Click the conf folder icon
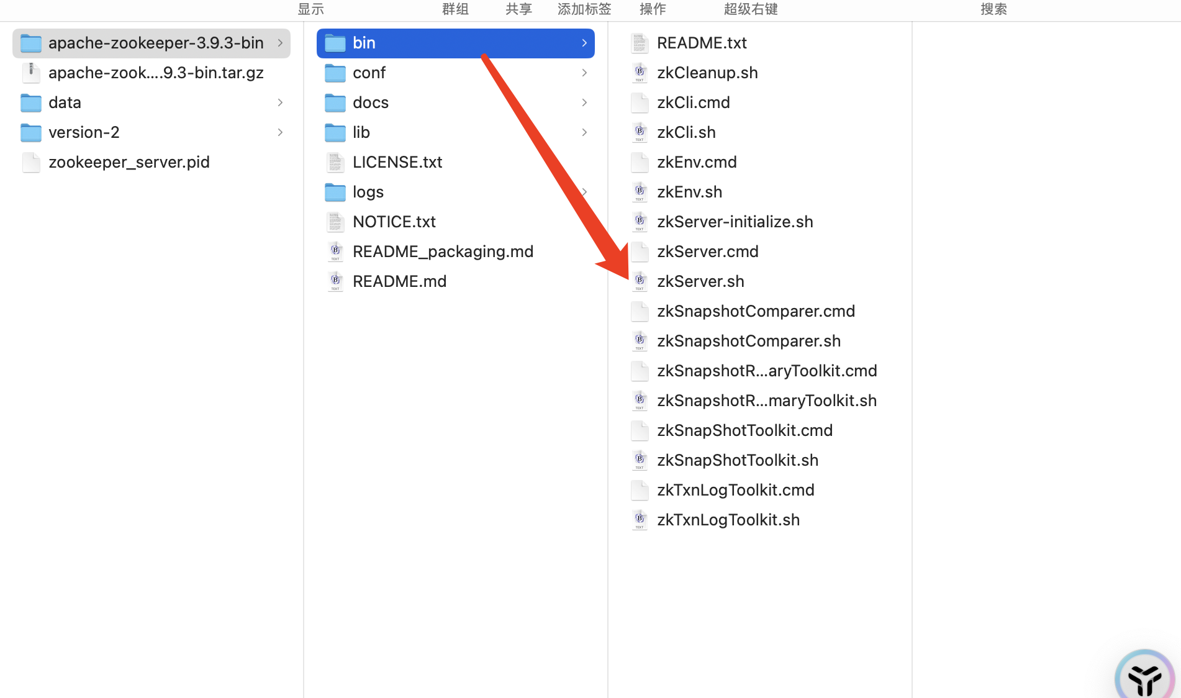Screen dimensions: 1181x698 (335, 73)
